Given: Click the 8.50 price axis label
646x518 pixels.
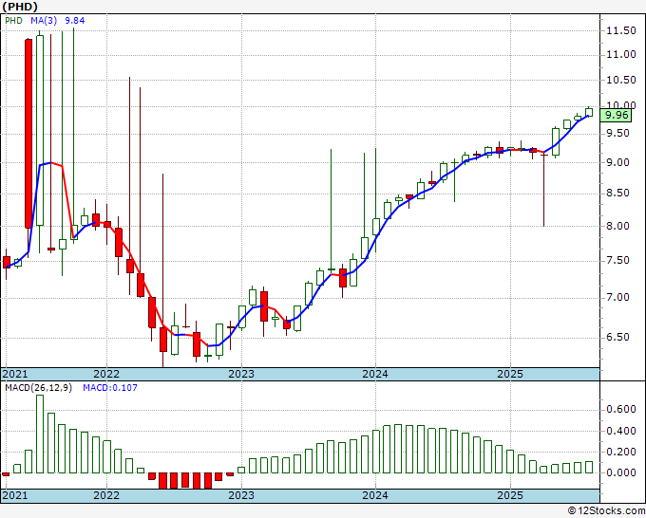Looking at the screenshot, I should (617, 193).
